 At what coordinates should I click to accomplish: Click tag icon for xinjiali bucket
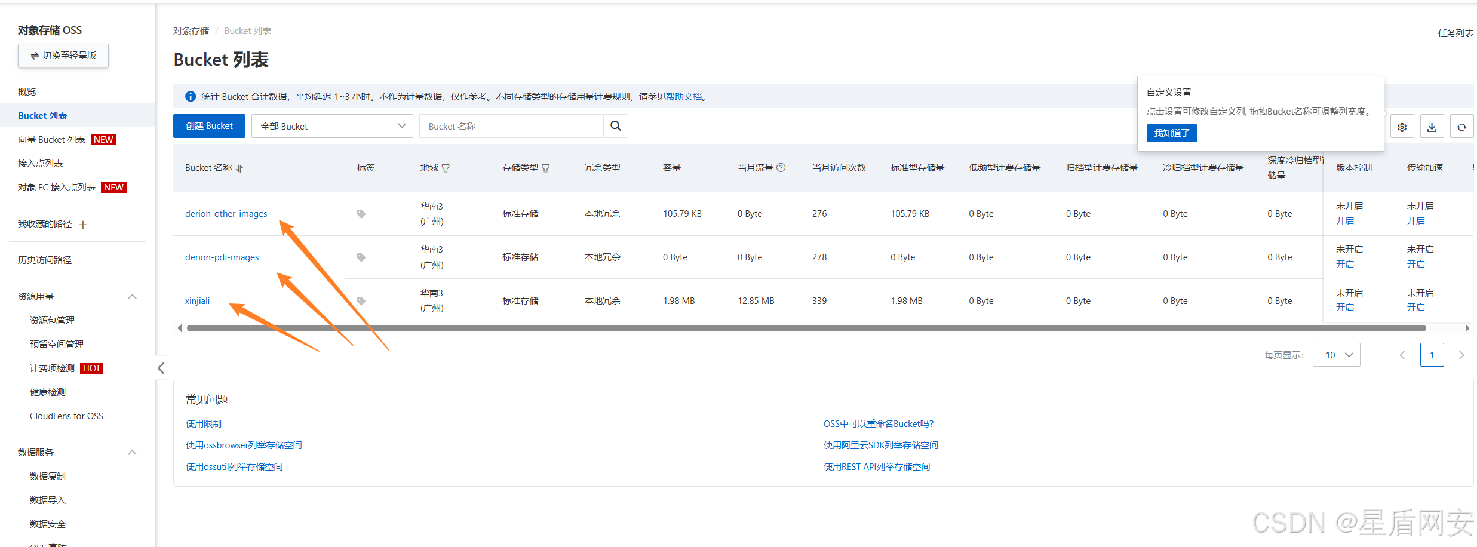tap(361, 301)
